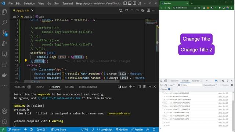Image resolution: width=235 pixels, height=132 pixels.
Task: Open Source Control view with badge
Action: pos(4,33)
